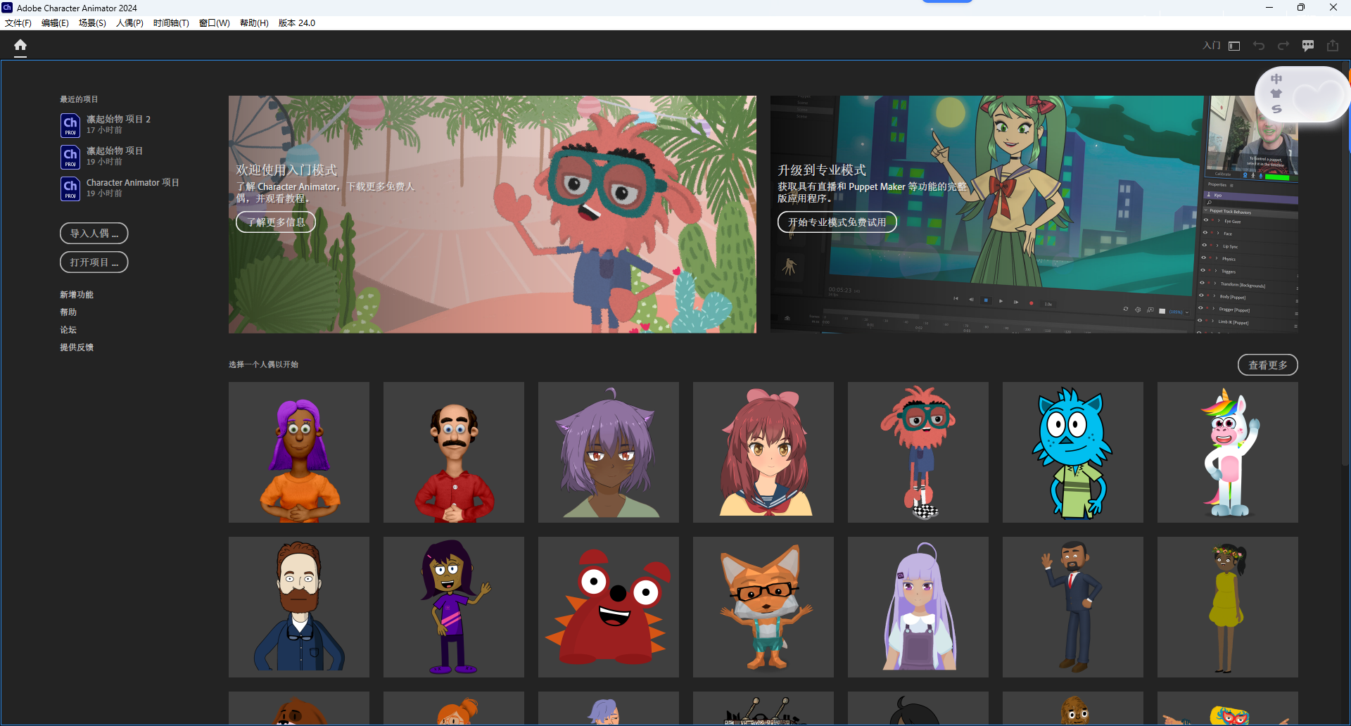This screenshot has width=1351, height=726.
Task: Open the 窗口(W) menu
Action: (x=214, y=23)
